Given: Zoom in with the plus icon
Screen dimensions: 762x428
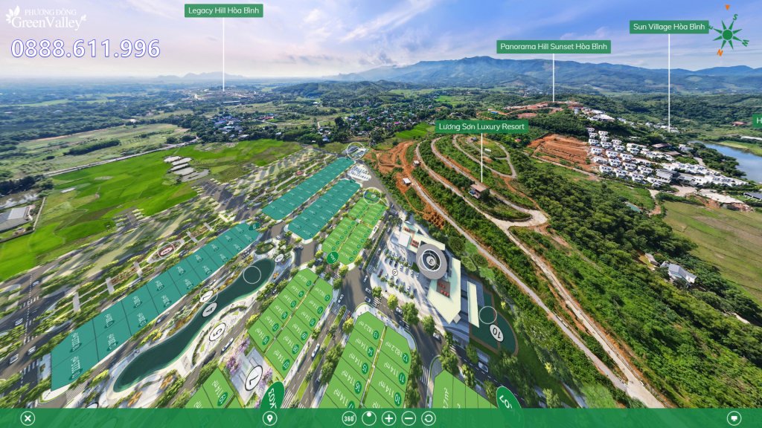Looking at the screenshot, I should 388,418.
